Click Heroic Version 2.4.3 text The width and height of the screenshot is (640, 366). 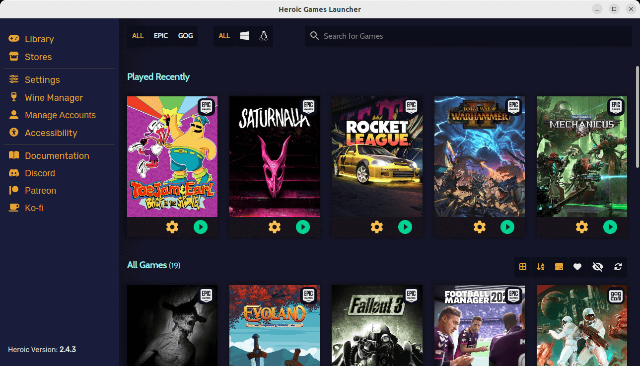(x=42, y=350)
